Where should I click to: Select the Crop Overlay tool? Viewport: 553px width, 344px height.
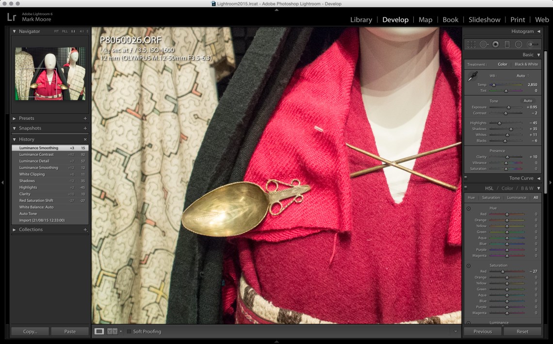click(471, 44)
